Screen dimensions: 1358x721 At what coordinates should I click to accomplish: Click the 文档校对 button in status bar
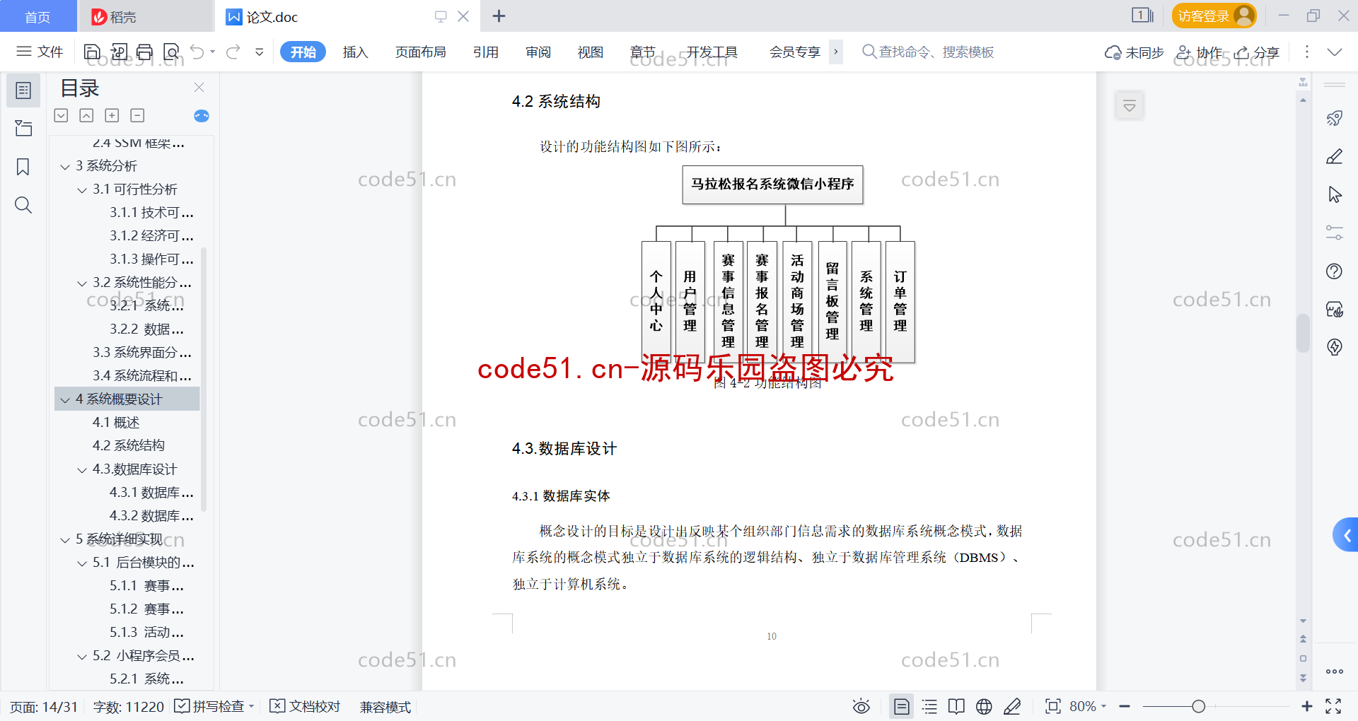click(x=306, y=706)
